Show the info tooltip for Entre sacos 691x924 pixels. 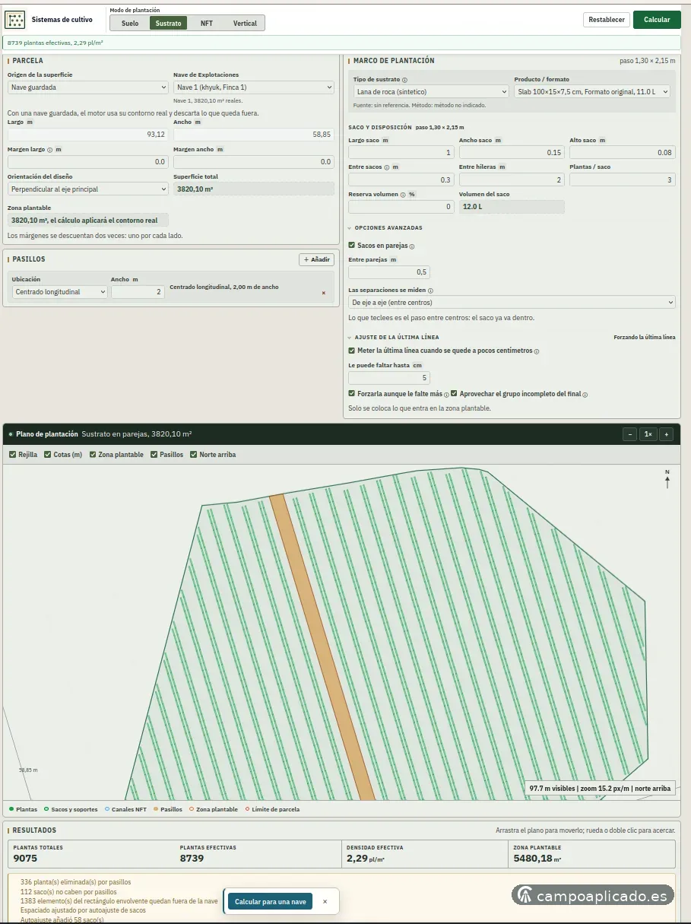coord(386,167)
